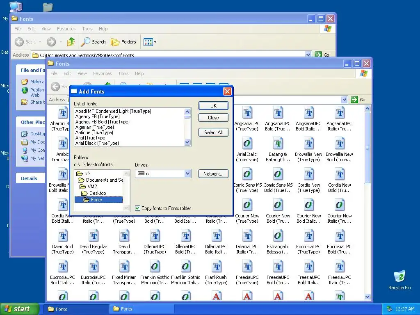Open Help menu in front Fonts window
Image resolution: width=420 pixels, height=315 pixels.
[x=139, y=73]
